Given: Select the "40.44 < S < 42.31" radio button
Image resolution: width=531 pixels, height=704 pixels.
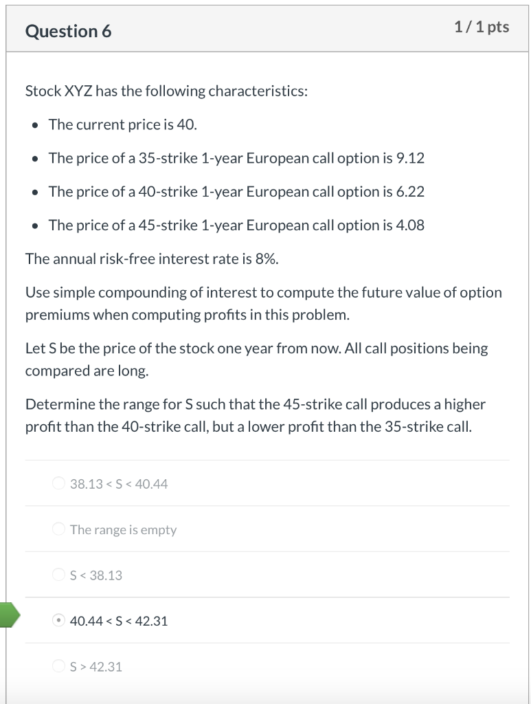Looking at the screenshot, I should point(58,620).
